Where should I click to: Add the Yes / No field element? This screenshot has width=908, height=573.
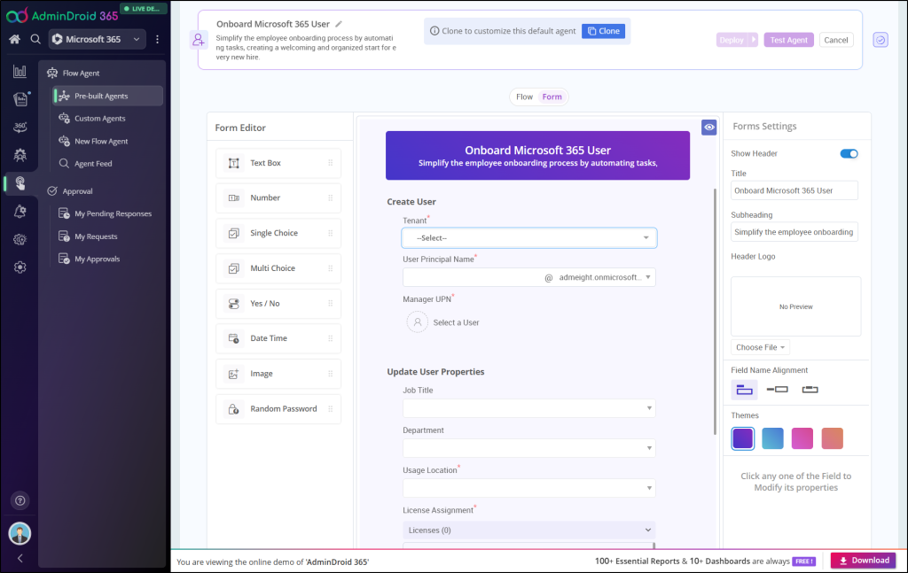(x=278, y=304)
